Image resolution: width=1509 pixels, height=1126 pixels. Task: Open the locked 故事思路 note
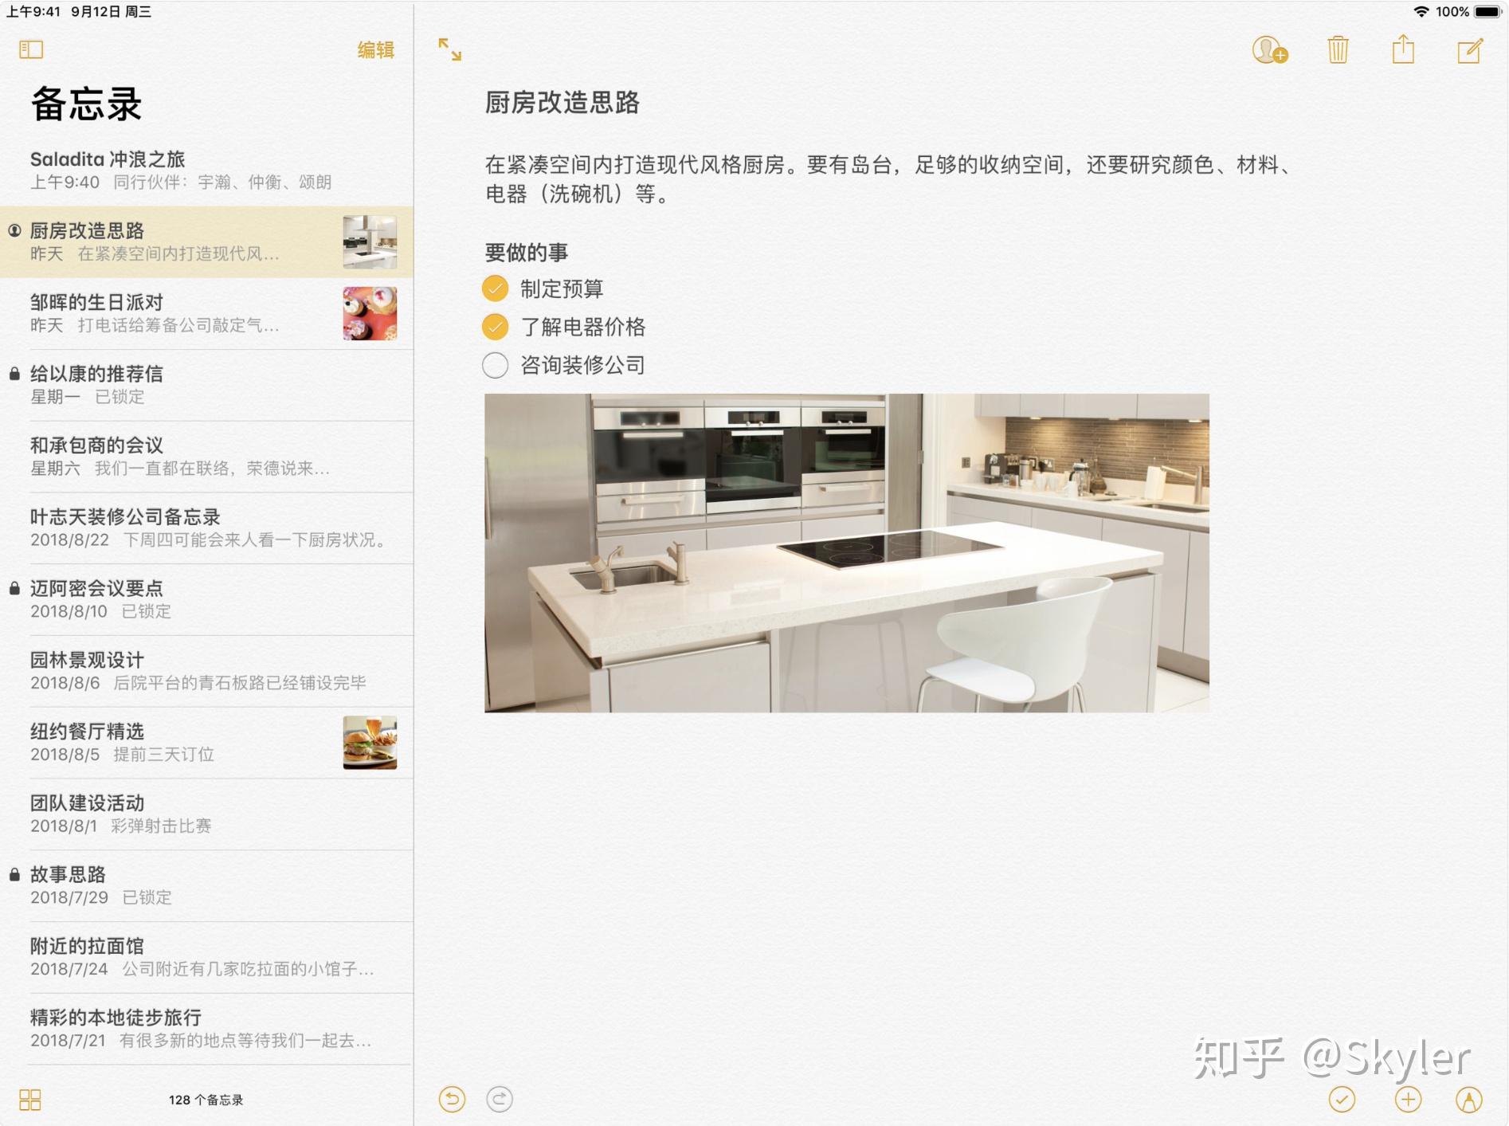point(207,886)
